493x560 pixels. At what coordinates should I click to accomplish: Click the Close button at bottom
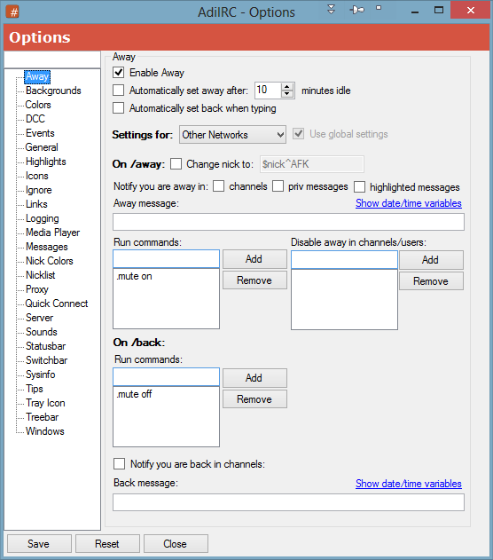click(x=176, y=543)
